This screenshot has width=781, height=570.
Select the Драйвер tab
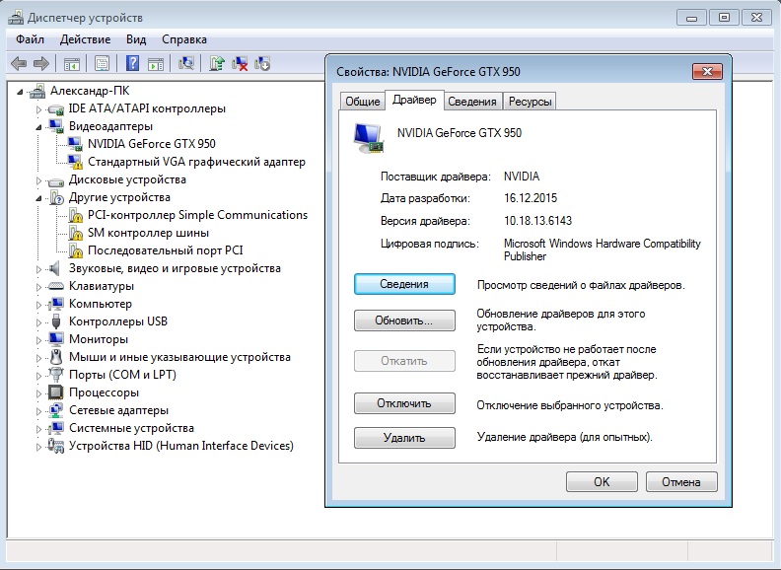(414, 101)
